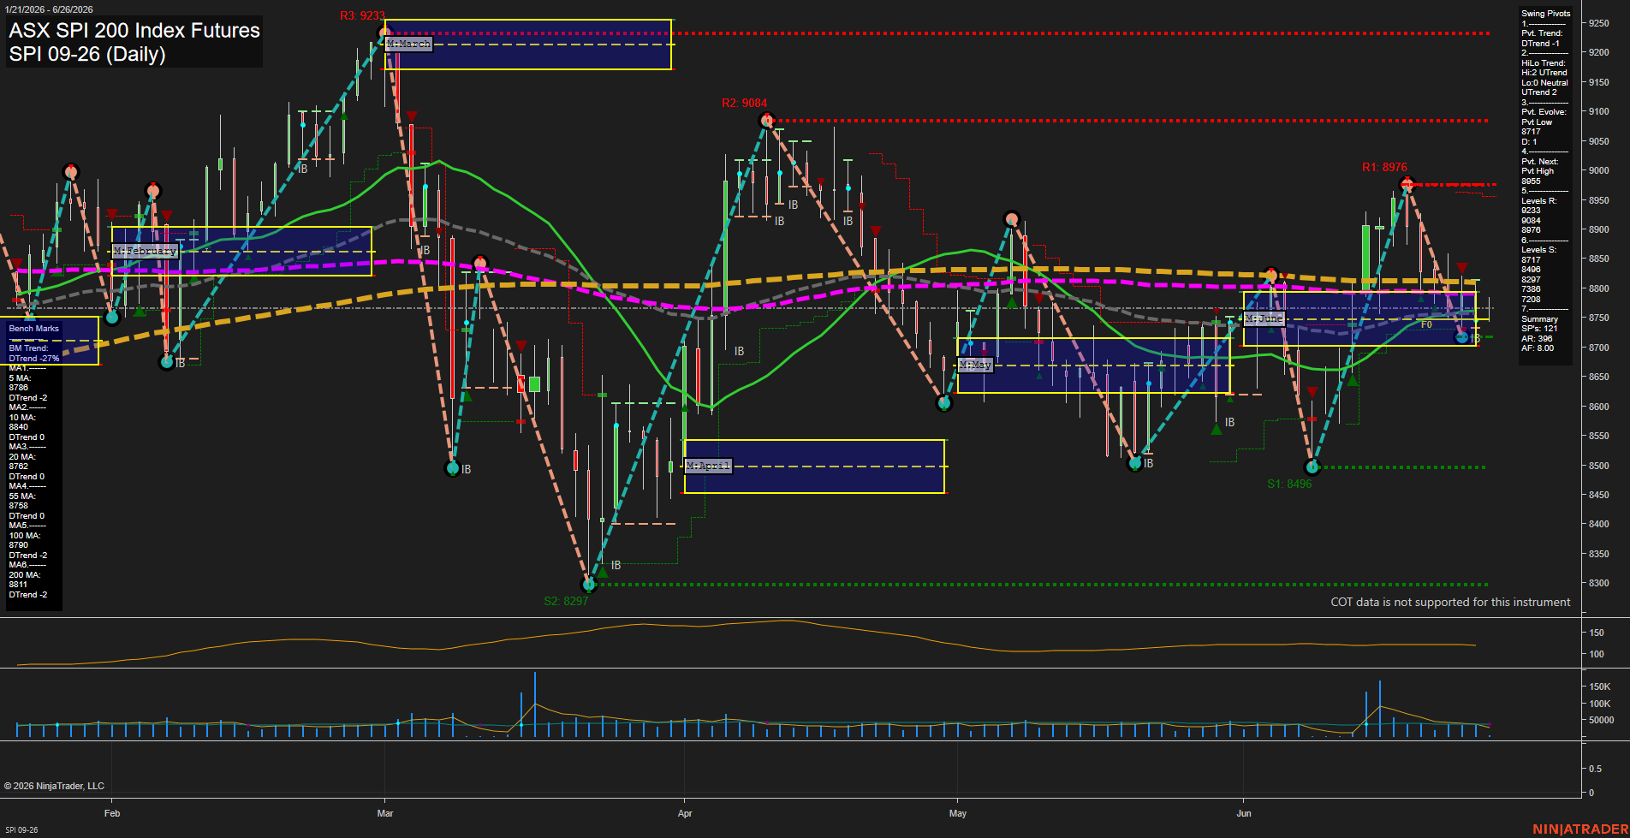This screenshot has height=838, width=1630.
Task: Click the M:June monthly box label
Action: click(x=1264, y=318)
